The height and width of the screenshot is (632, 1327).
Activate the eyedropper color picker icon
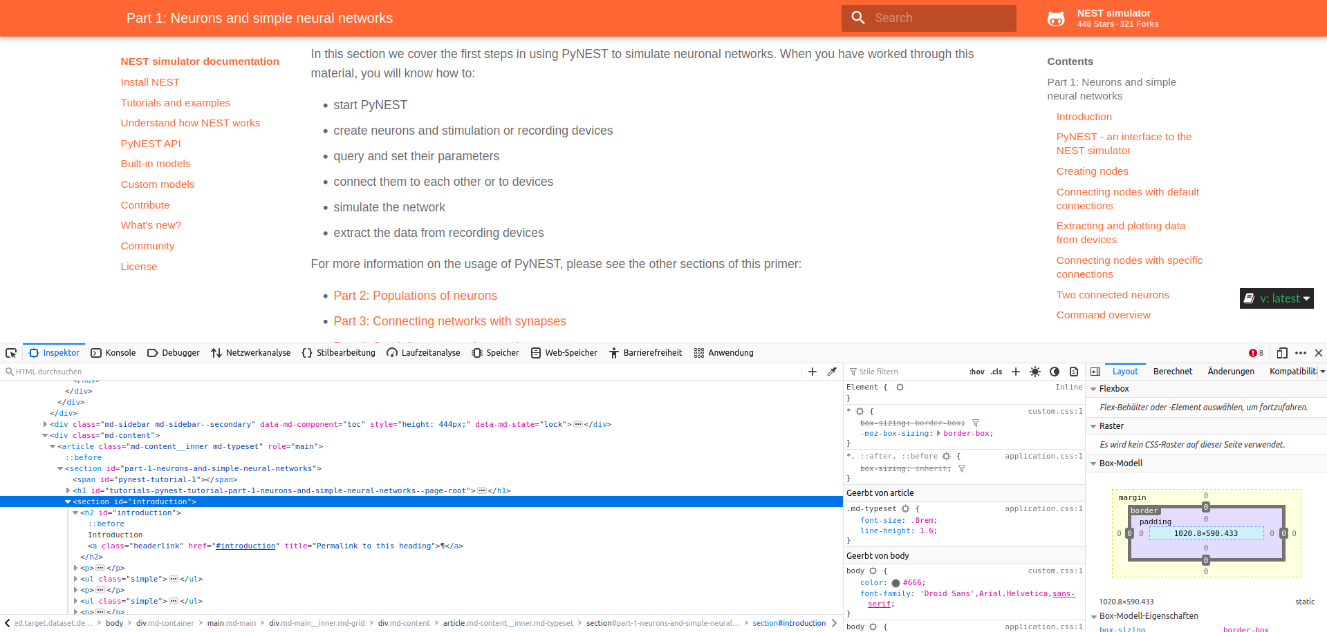tap(832, 372)
